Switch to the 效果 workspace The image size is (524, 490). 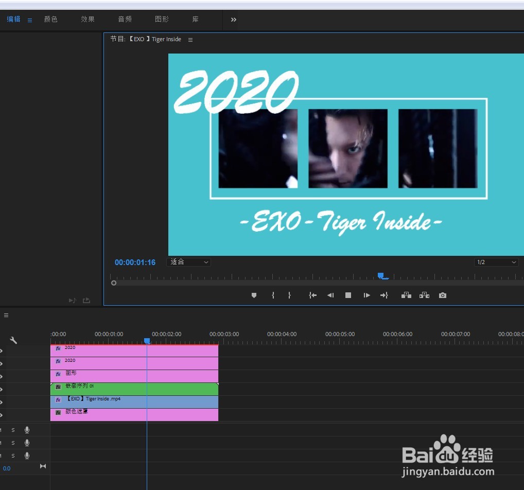(88, 20)
